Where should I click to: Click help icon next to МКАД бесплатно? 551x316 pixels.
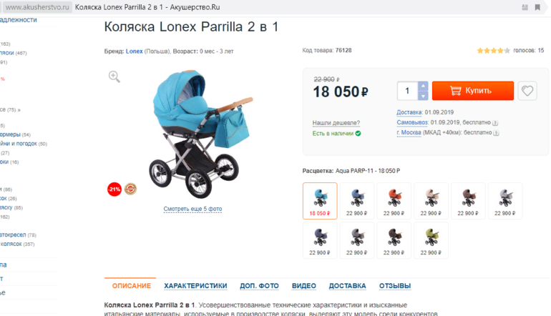tap(496, 133)
